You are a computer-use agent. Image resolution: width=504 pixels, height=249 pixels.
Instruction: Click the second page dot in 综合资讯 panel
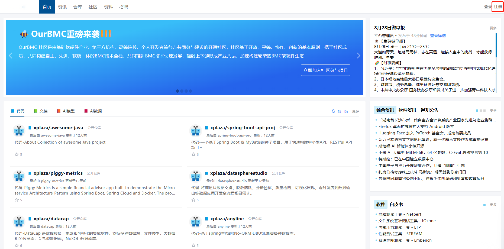click(x=481, y=111)
